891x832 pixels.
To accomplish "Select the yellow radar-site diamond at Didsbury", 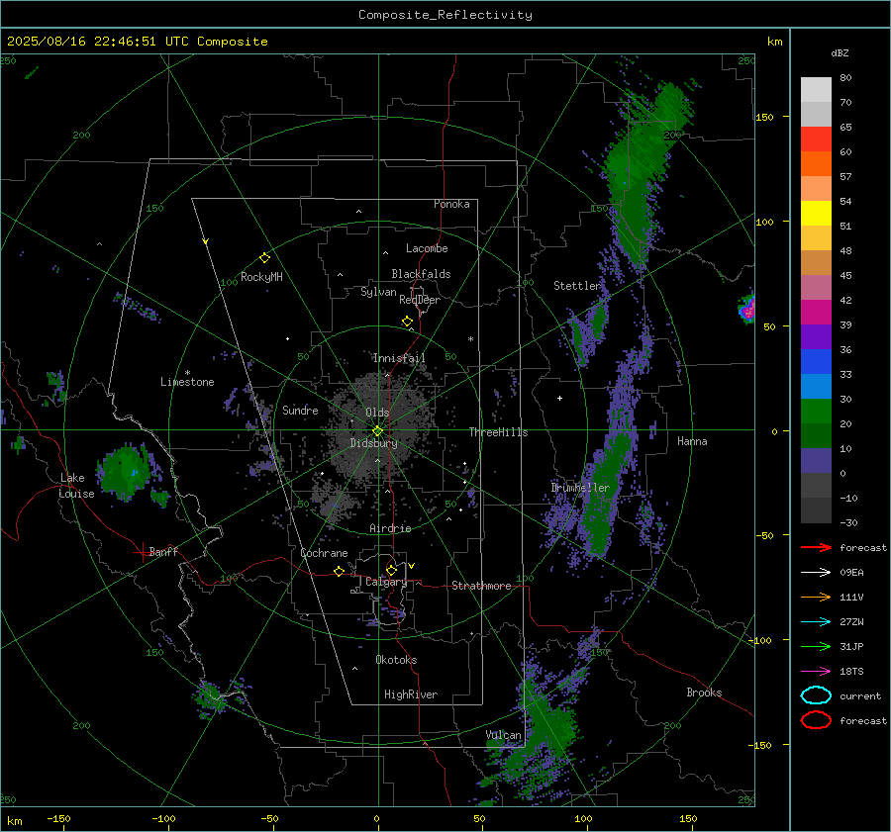I will [377, 431].
